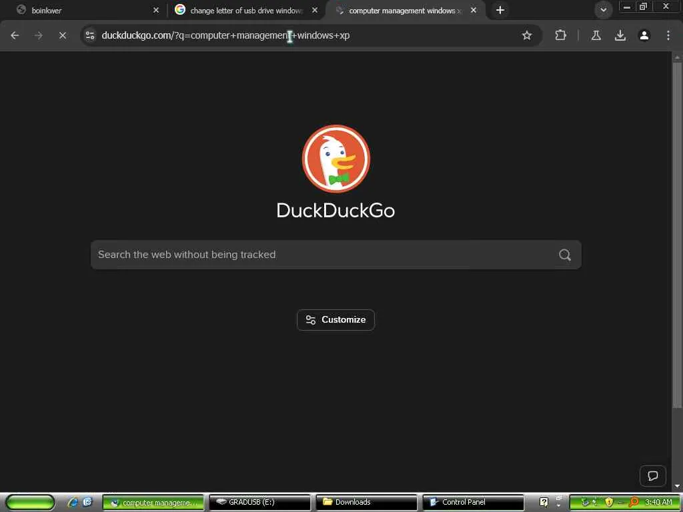Restore down the browser window
This screenshot has width=683, height=512.
click(x=644, y=7)
